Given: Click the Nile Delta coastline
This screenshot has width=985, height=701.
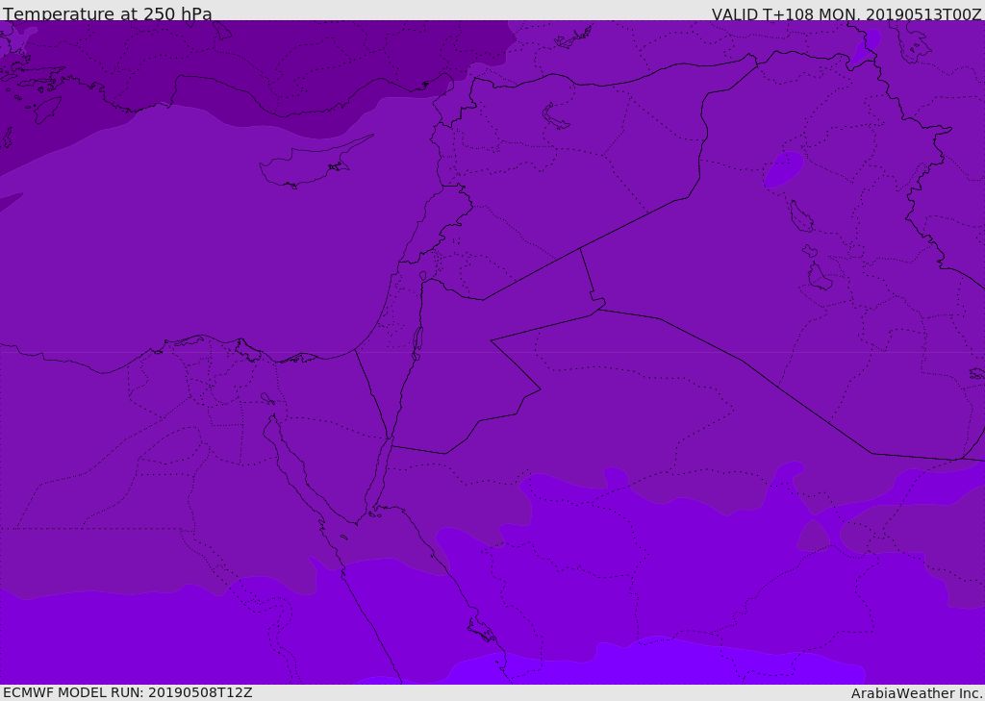Looking at the screenshot, I should 239,349.
